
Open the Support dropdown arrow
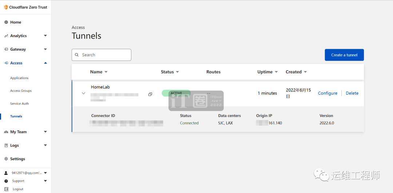coord(45,181)
